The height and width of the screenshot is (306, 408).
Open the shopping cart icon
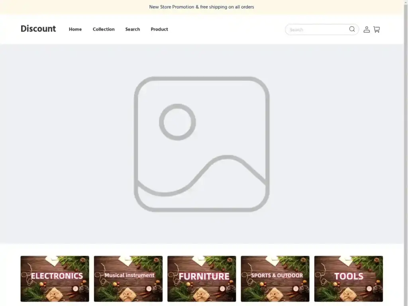[377, 29]
